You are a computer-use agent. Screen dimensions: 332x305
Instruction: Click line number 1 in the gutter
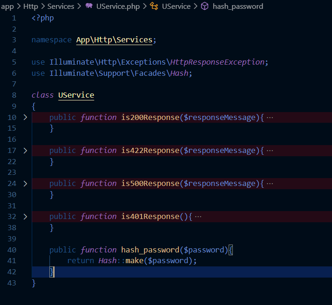point(14,18)
